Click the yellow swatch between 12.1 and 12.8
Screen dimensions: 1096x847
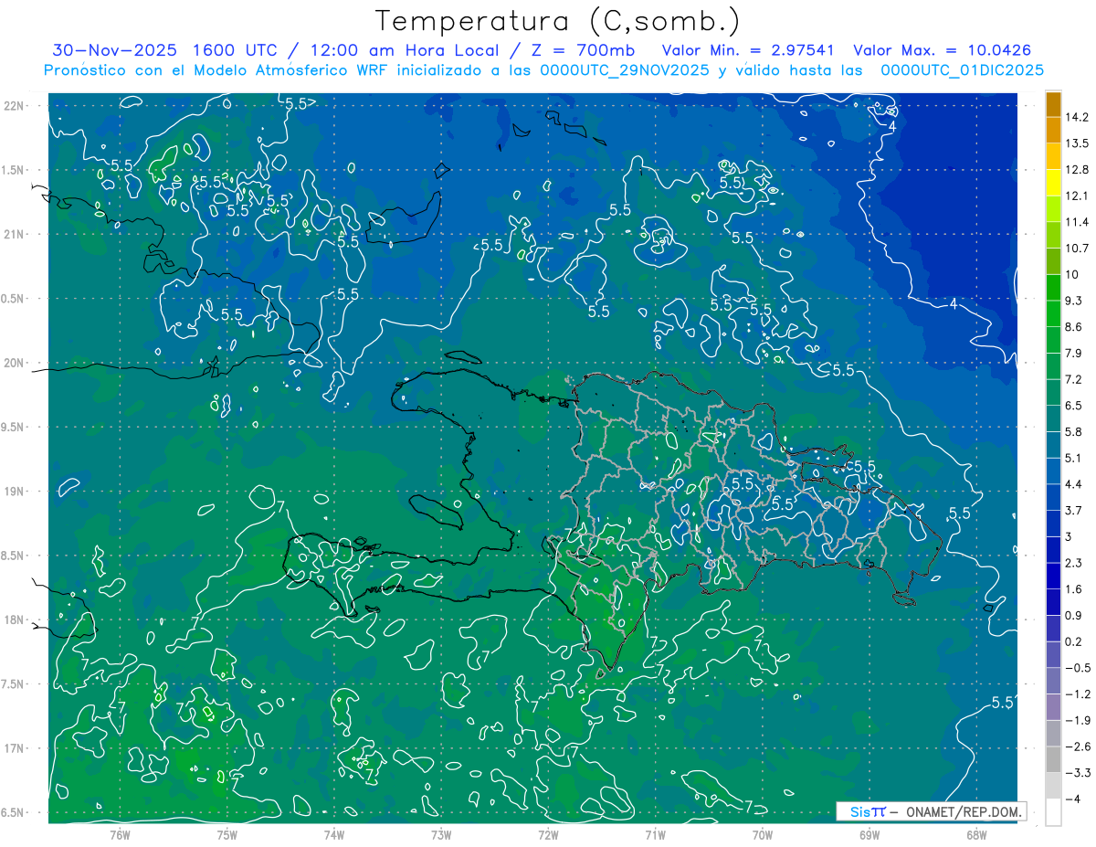click(x=1053, y=183)
